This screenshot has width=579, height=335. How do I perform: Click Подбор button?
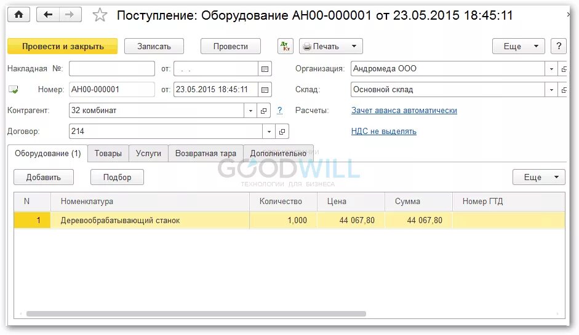pyautogui.click(x=117, y=177)
